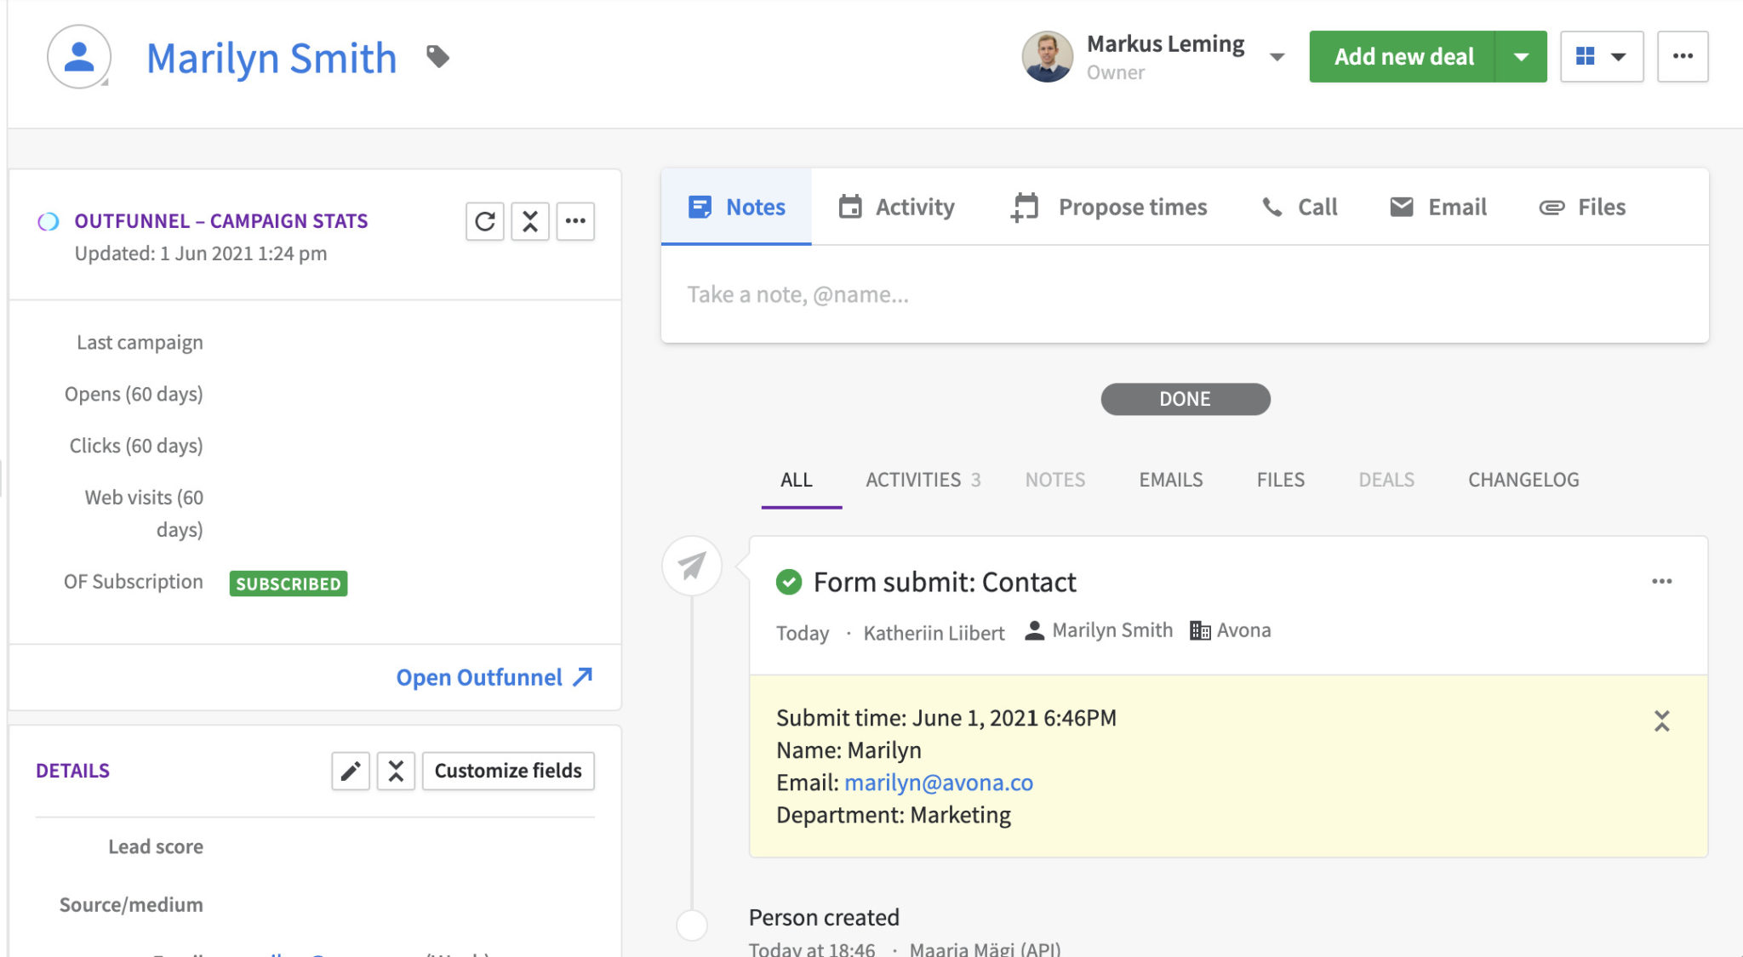This screenshot has width=1743, height=957.
Task: Collapse the Outfunnel Campaign Stats panel
Action: (529, 221)
